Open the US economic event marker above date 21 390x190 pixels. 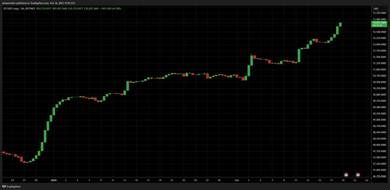358,175
